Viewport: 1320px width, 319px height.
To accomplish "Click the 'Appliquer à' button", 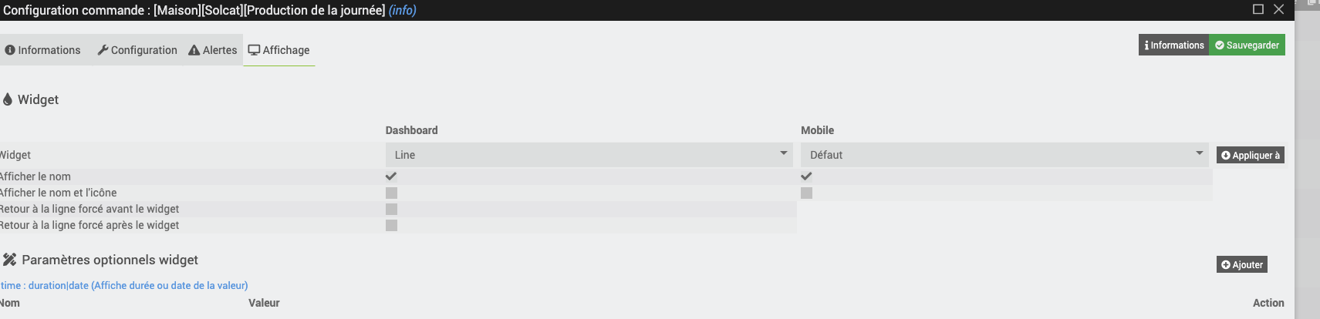I will click(1250, 155).
